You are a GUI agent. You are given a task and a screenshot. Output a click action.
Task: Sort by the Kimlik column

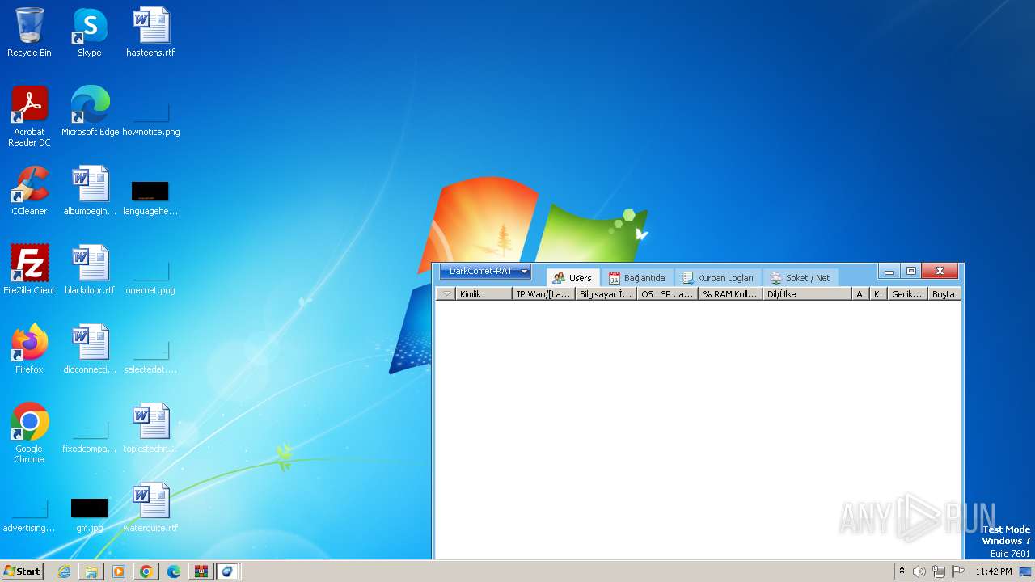coord(484,294)
